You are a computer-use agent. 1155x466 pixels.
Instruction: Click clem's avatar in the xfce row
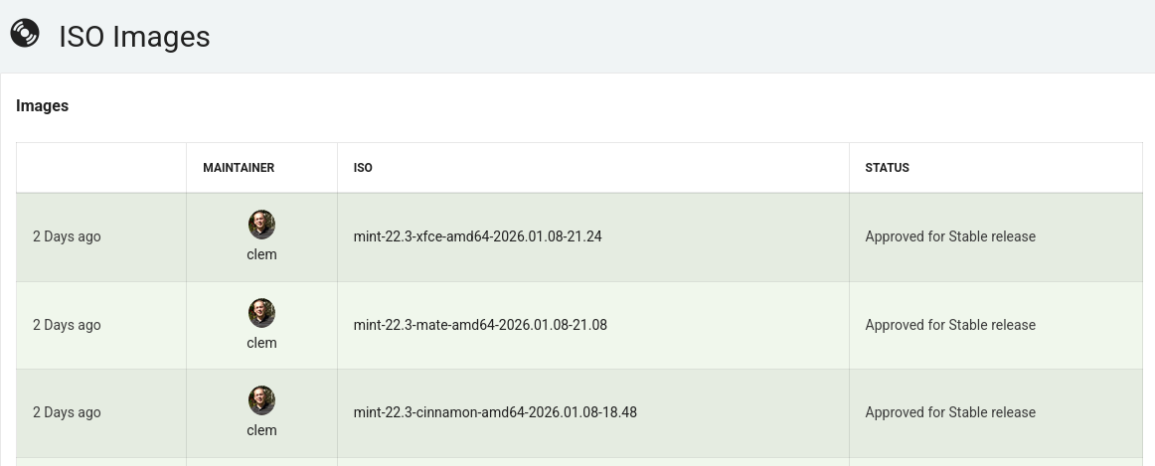(x=261, y=225)
